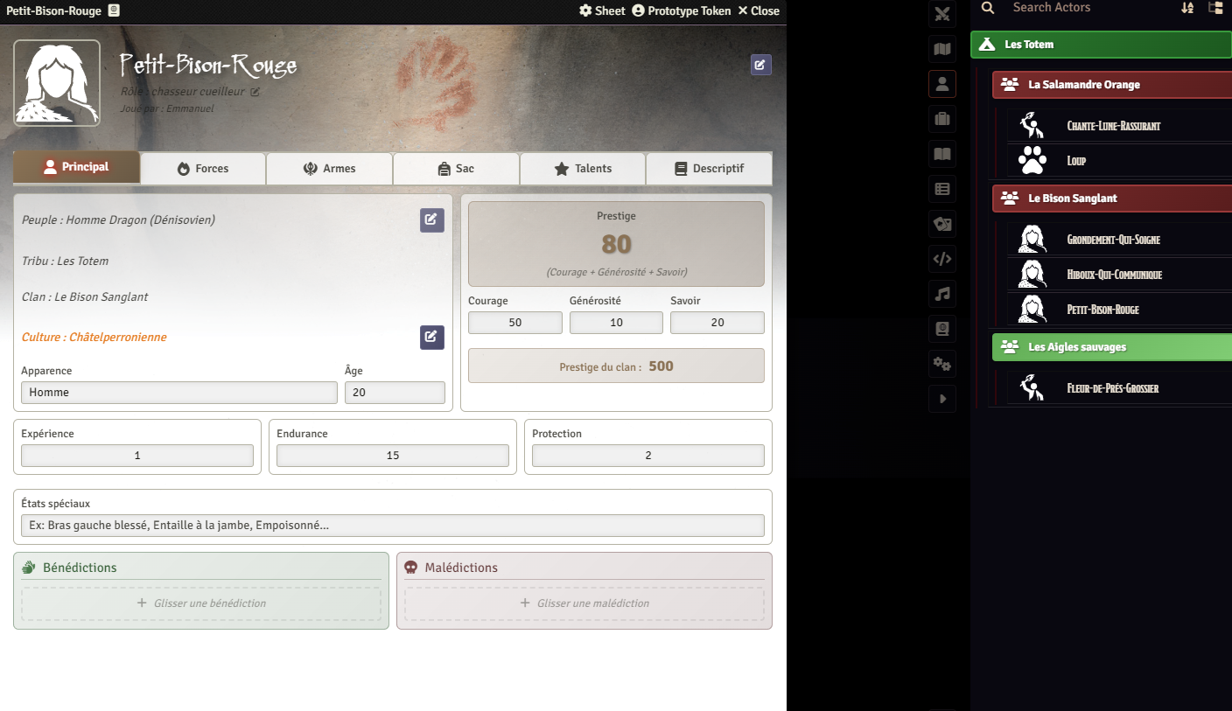Image resolution: width=1232 pixels, height=711 pixels.
Task: Open the Game Settings gears icon
Action: [941, 364]
